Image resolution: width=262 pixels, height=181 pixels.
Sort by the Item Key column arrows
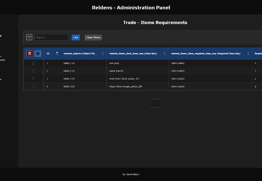(x=164, y=53)
